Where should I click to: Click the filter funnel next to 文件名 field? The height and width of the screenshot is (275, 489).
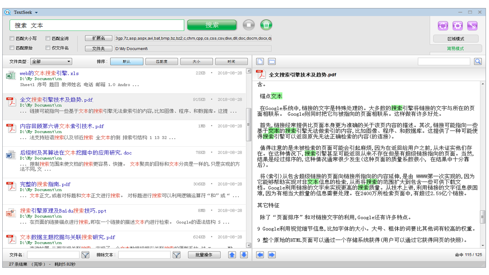(85, 255)
